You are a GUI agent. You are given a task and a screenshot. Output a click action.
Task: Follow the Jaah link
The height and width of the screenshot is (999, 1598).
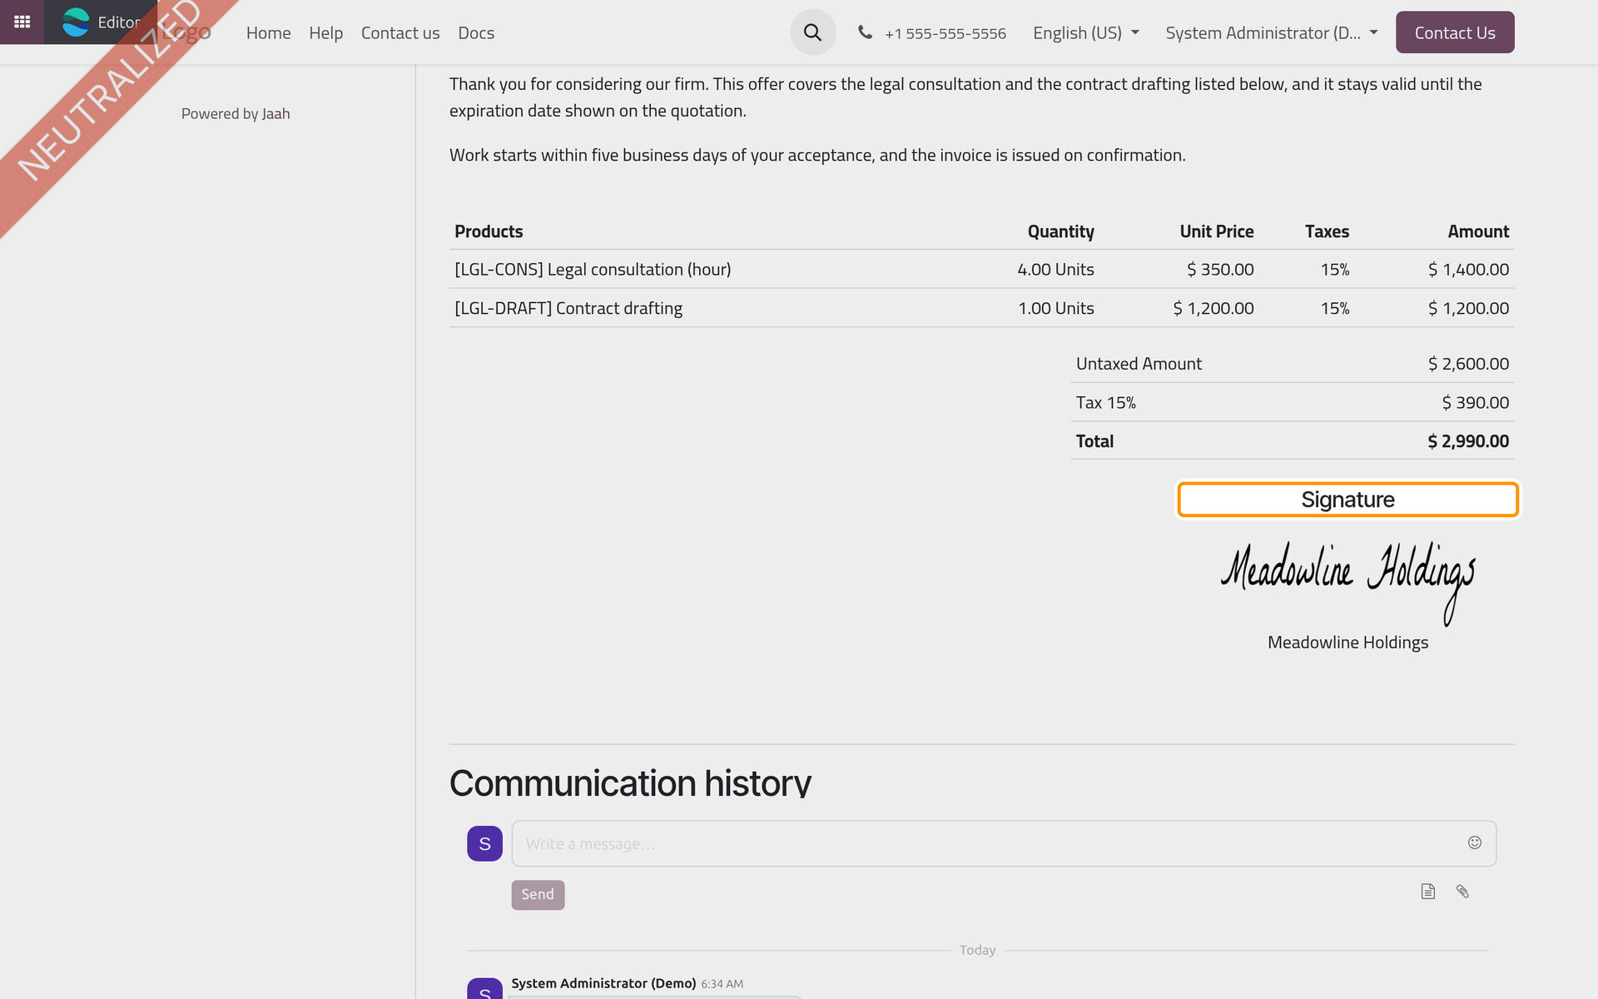click(275, 114)
